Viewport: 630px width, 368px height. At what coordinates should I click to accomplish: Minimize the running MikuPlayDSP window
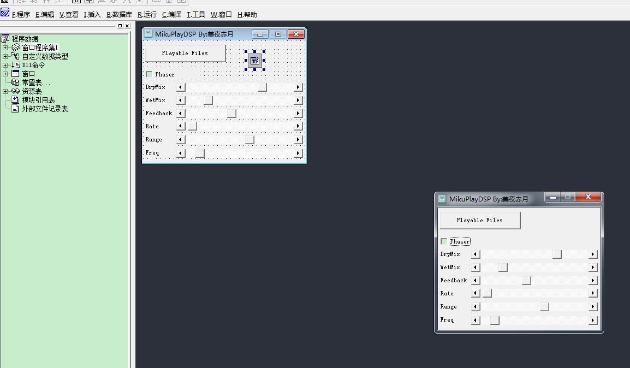tap(553, 197)
